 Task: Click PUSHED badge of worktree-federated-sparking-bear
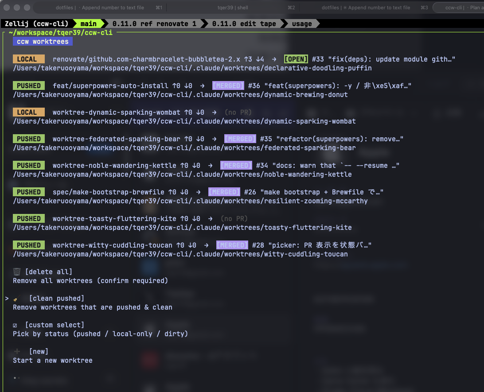pos(29,139)
